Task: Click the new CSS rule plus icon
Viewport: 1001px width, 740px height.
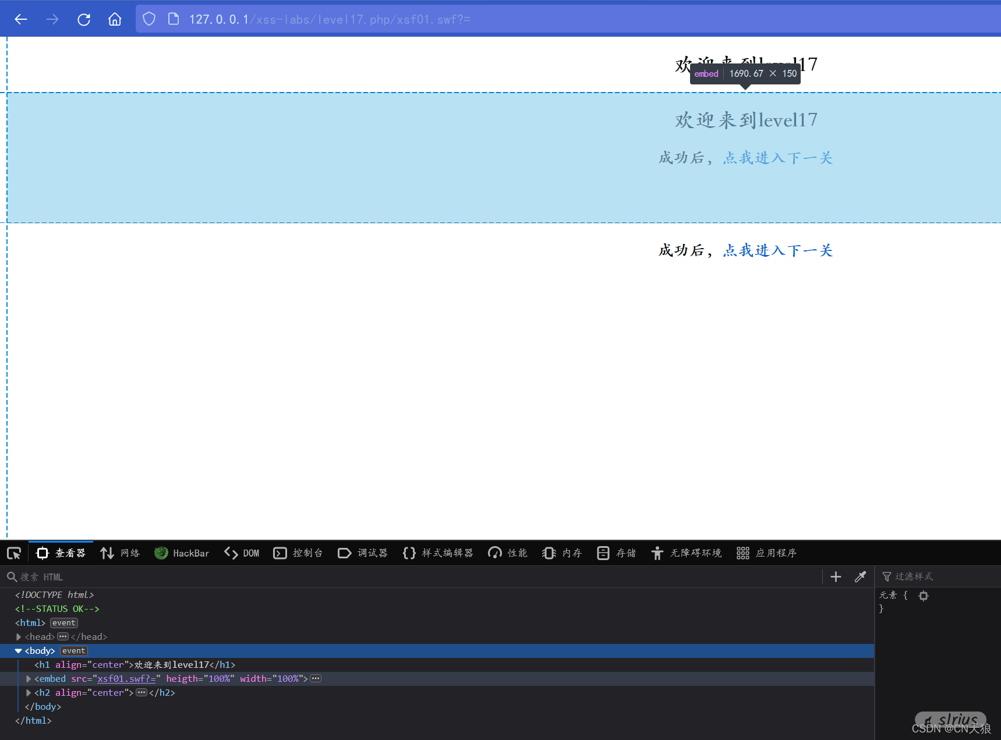Action: 835,577
